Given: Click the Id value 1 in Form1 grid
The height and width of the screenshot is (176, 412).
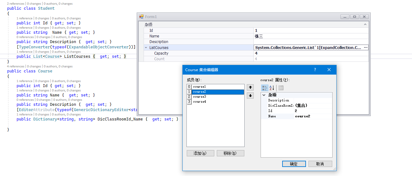Looking at the screenshot, I should coord(311,31).
